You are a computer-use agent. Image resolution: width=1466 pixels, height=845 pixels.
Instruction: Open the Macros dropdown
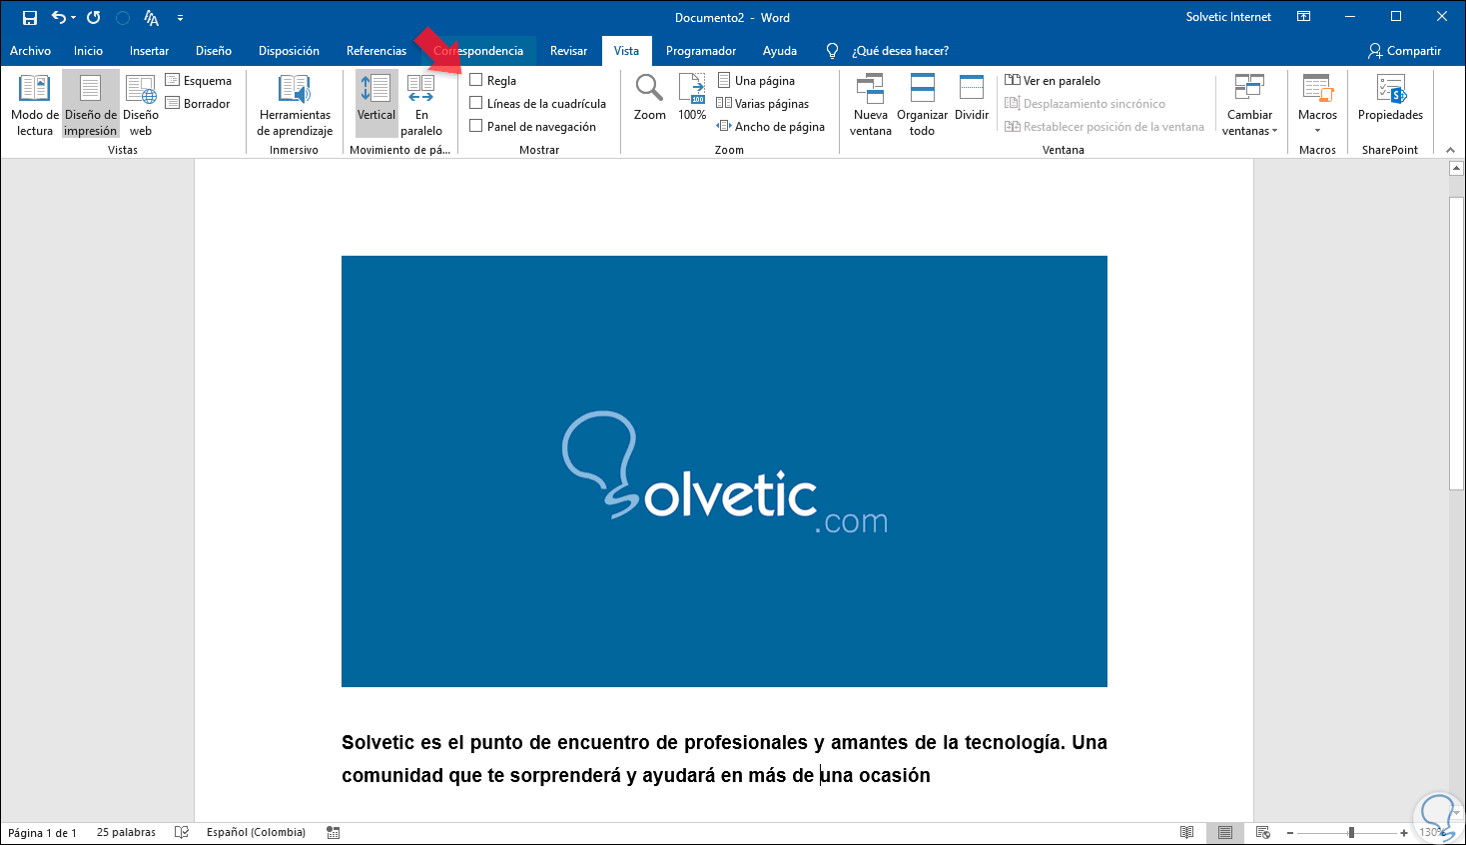[1317, 104]
